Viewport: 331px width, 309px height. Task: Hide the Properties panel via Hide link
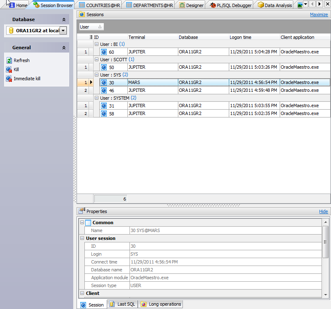pos(324,211)
